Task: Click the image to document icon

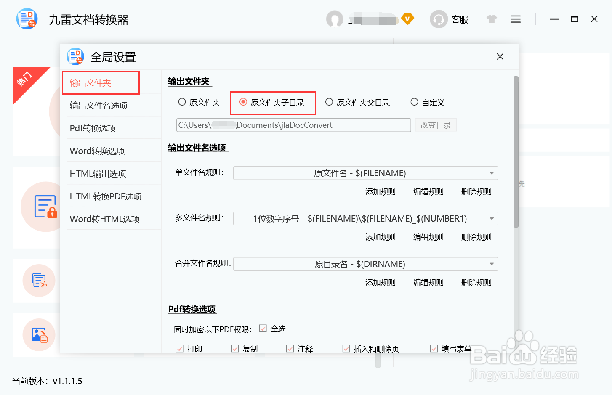Action: 40,335
